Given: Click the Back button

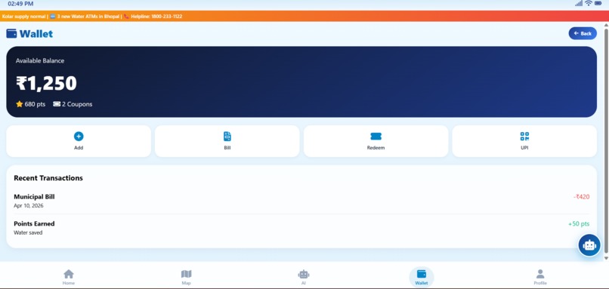Looking at the screenshot, I should [583, 33].
